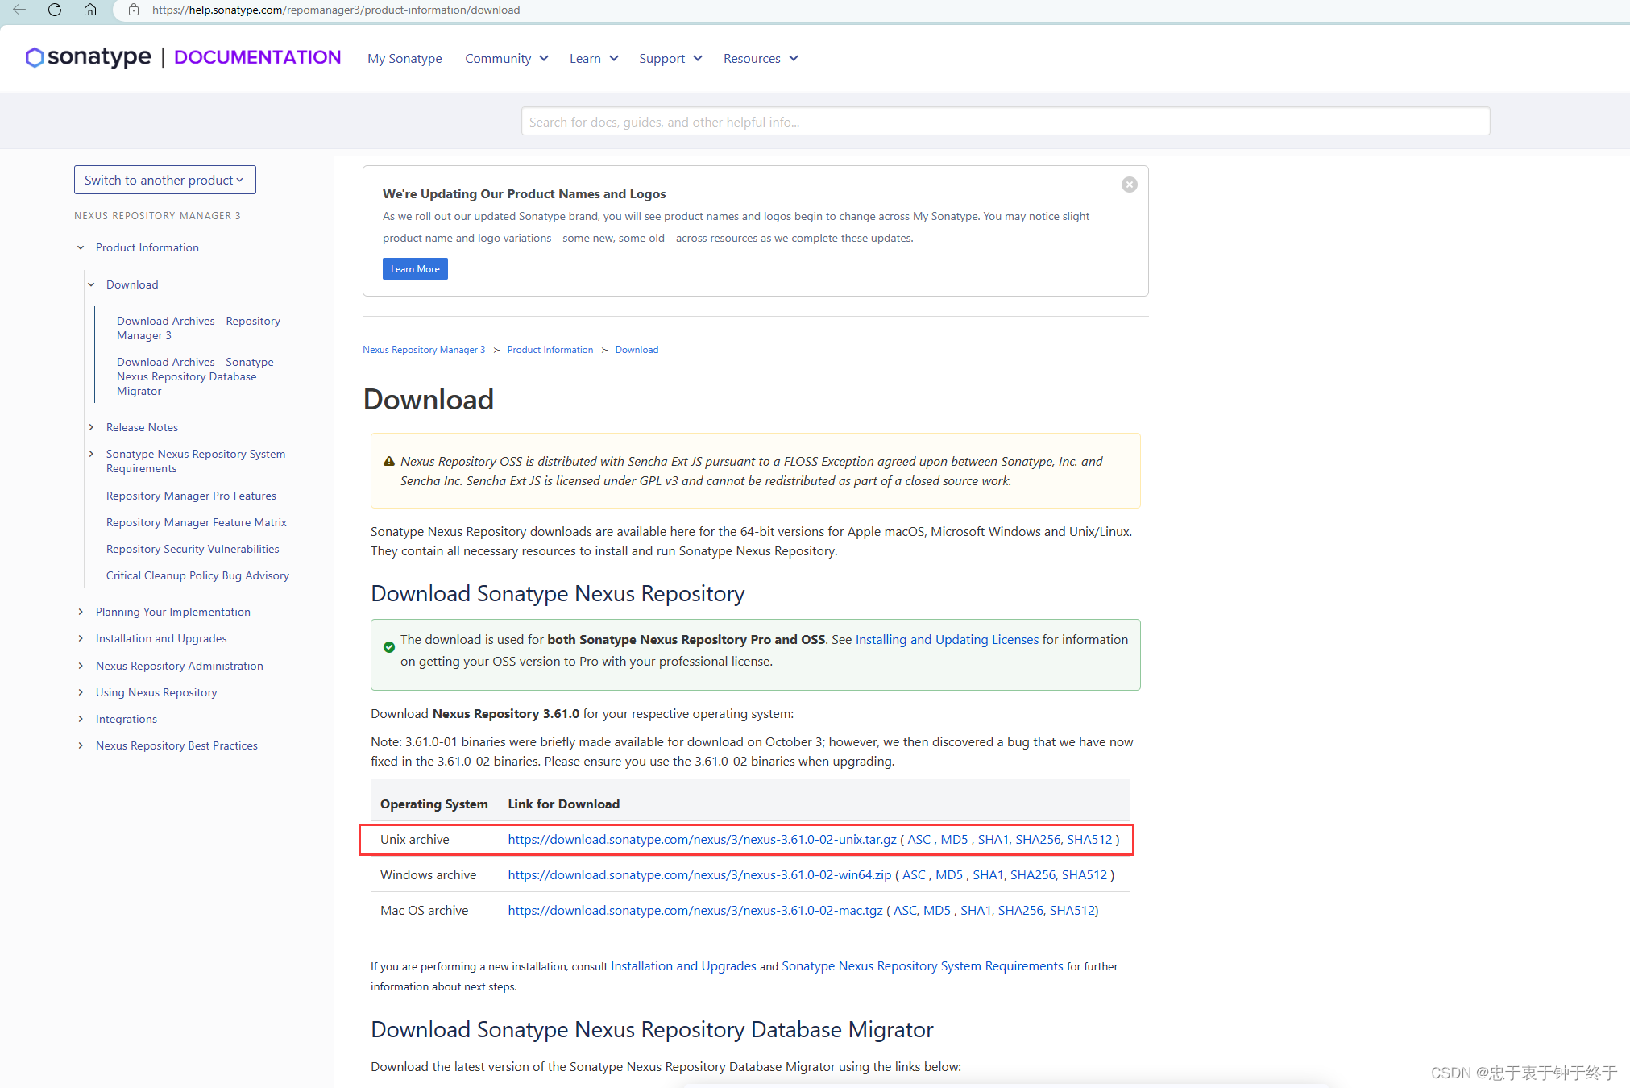Open the Switch to another product dropdown
Screen dimensions: 1630x1088
pos(164,180)
